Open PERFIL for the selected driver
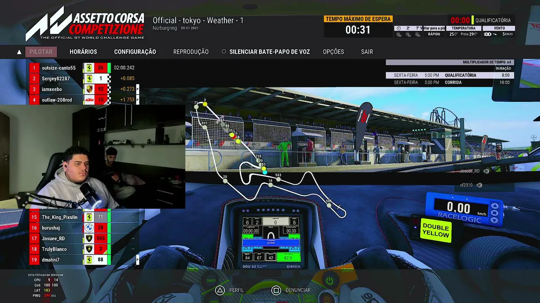Image resolution: width=540 pixels, height=303 pixels. click(237, 290)
